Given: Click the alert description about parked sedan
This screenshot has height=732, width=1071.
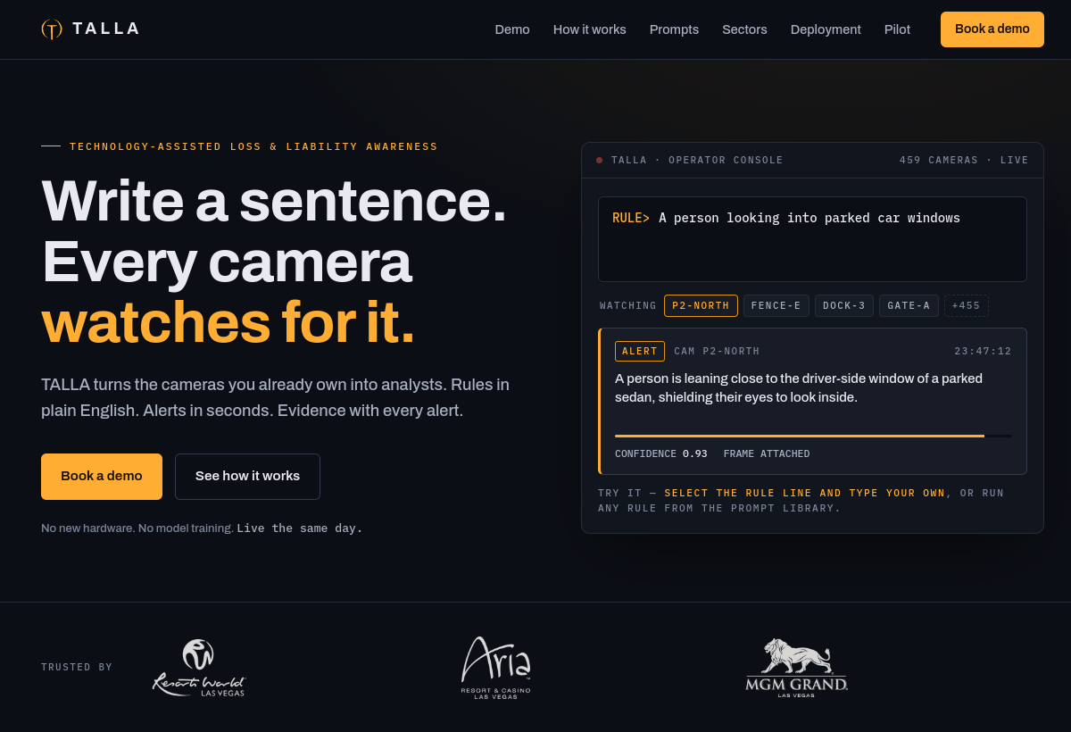Looking at the screenshot, I should click(799, 387).
